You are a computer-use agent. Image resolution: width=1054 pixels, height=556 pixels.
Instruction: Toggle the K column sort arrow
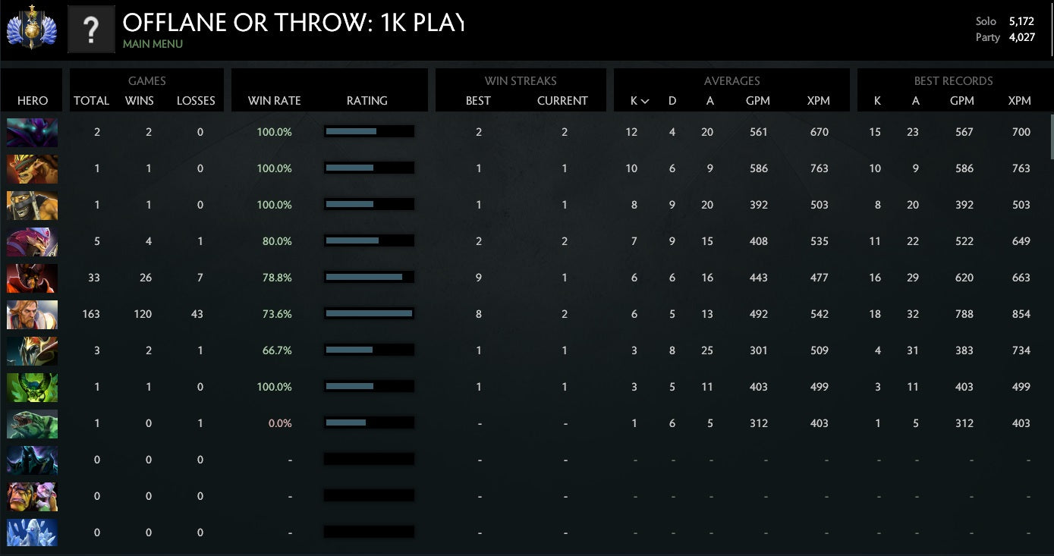coord(646,101)
